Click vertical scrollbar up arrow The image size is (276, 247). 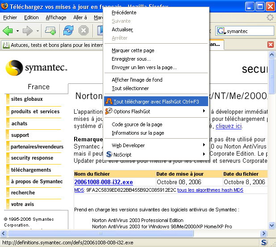tap(272, 55)
